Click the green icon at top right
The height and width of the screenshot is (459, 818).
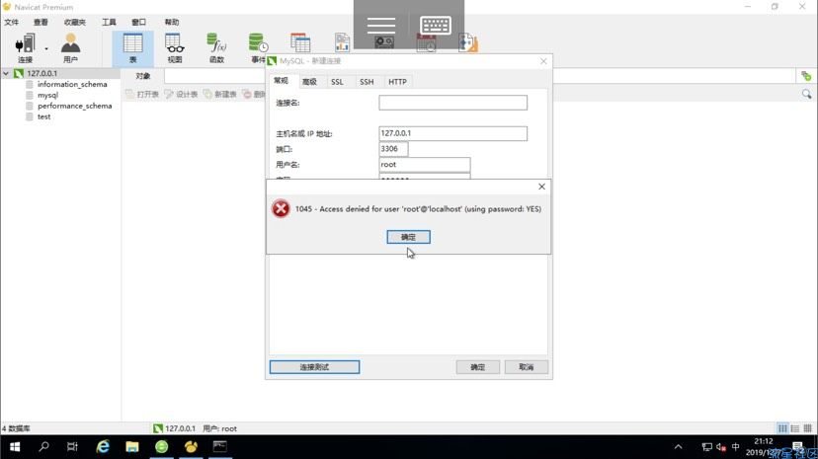(806, 76)
